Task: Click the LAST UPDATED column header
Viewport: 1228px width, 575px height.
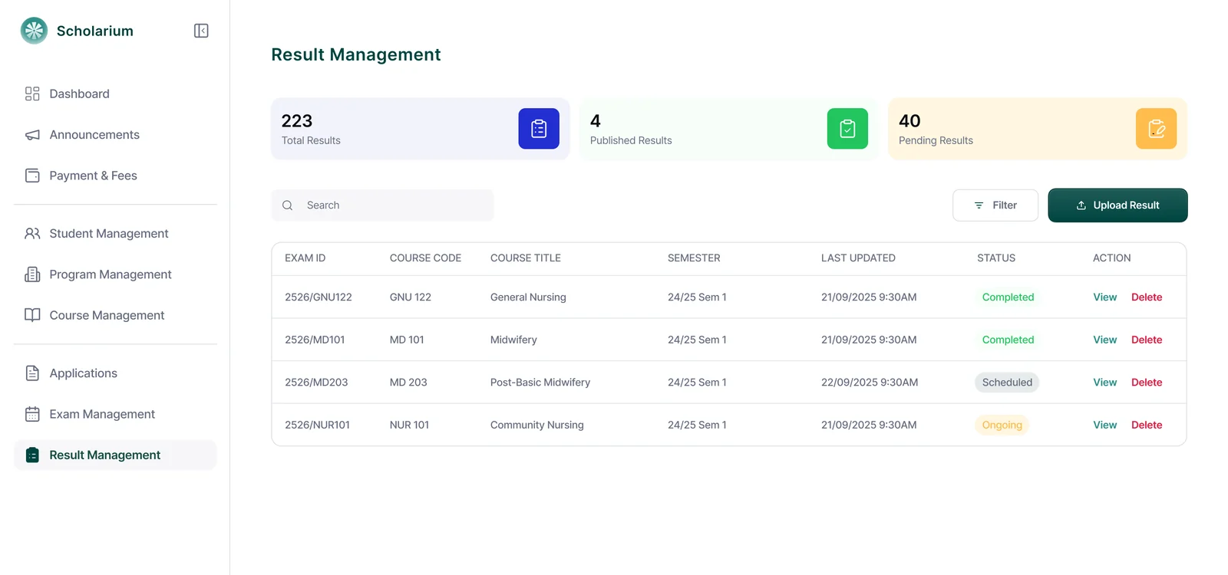Action: [858, 258]
